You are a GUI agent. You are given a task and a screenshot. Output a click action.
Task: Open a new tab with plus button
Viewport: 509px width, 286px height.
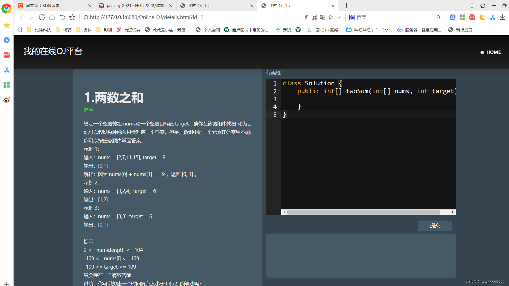[347, 5]
